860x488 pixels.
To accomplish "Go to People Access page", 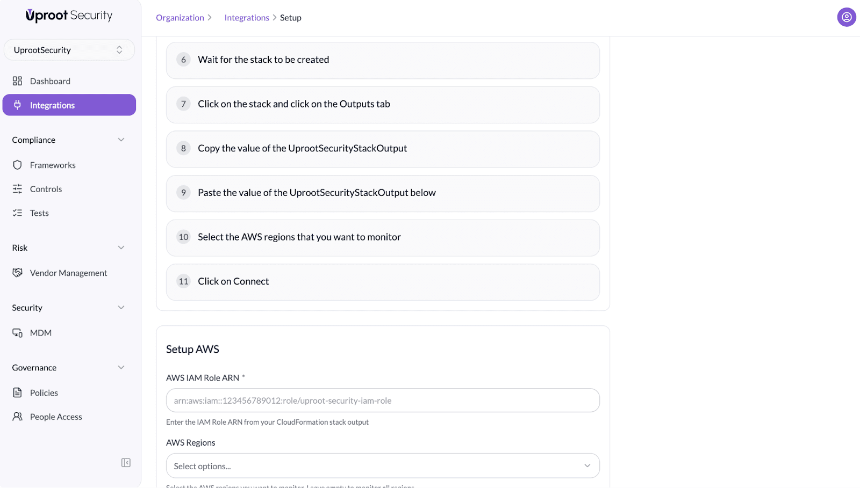I will [56, 417].
